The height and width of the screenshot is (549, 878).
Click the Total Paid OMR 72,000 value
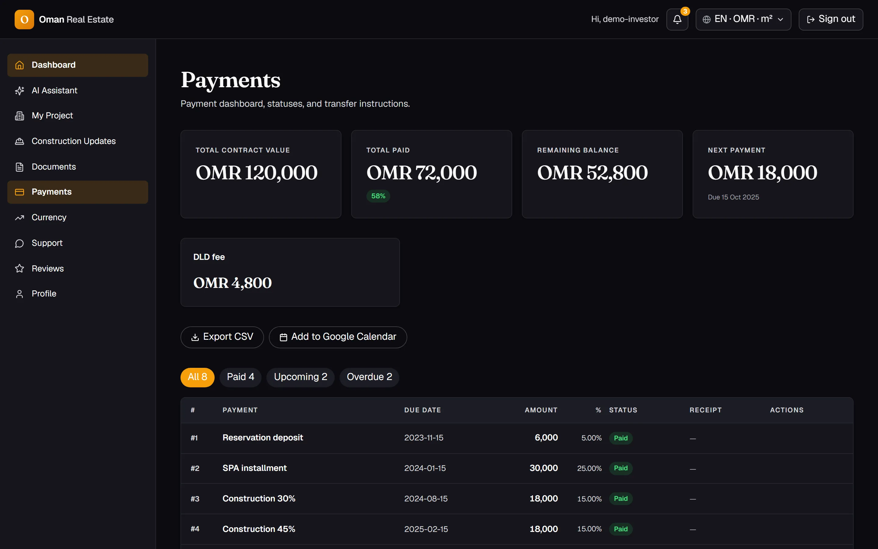[x=422, y=173]
